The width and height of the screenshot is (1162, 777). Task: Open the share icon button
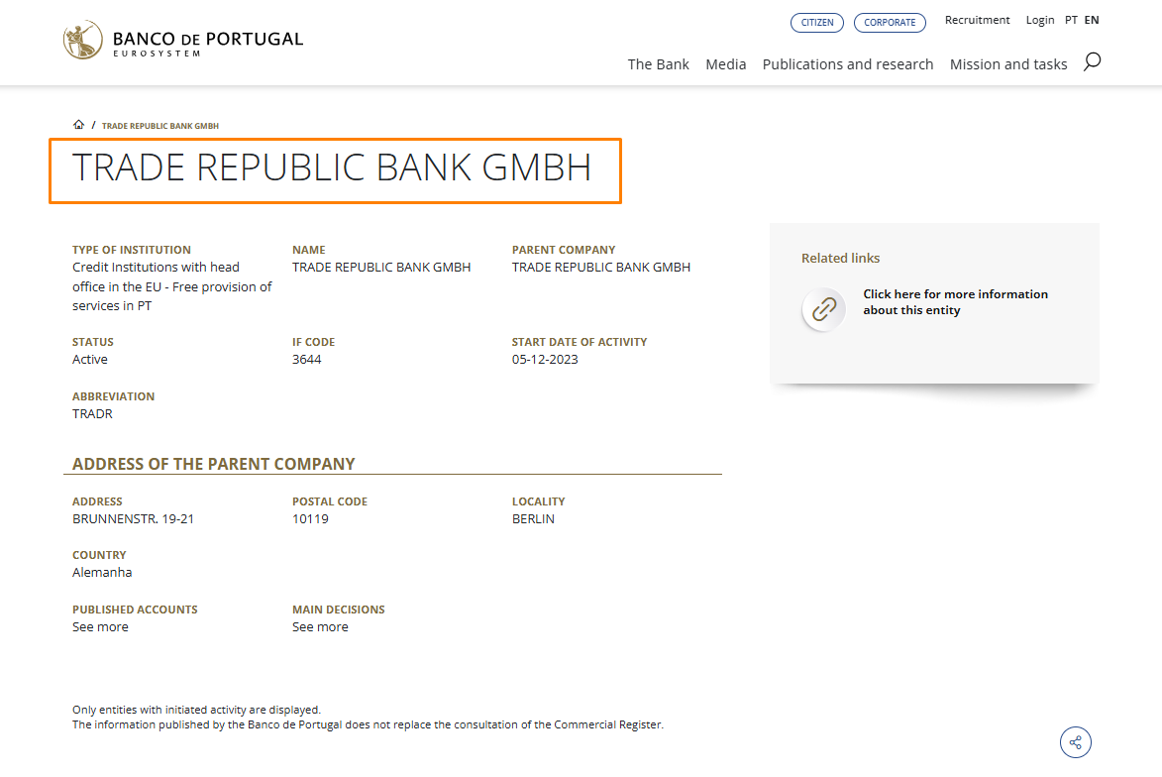[1075, 742]
